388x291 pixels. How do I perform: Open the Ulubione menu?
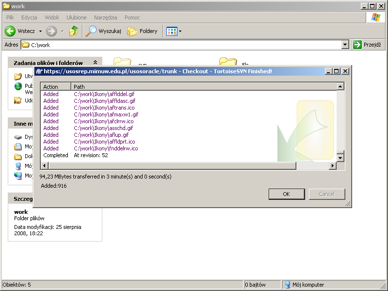coord(77,17)
